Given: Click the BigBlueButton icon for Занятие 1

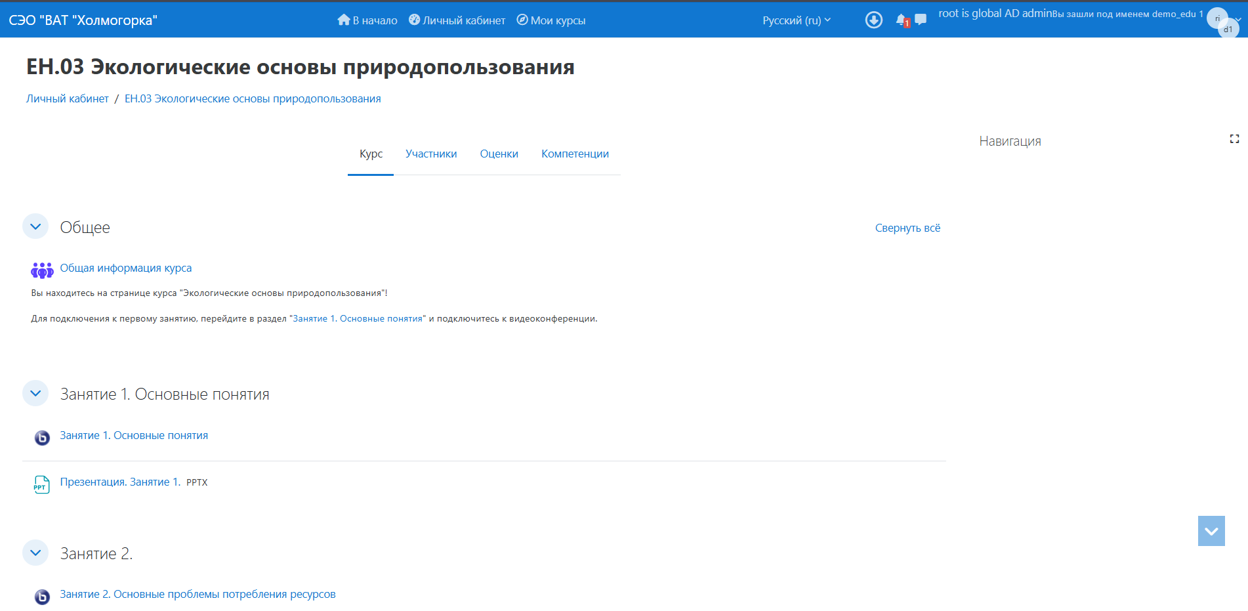Looking at the screenshot, I should click(42, 438).
